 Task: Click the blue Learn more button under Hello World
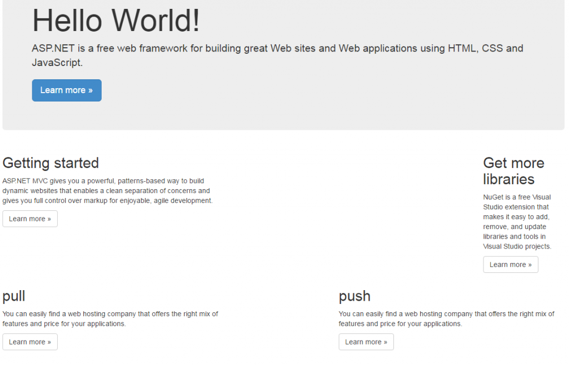[67, 90]
